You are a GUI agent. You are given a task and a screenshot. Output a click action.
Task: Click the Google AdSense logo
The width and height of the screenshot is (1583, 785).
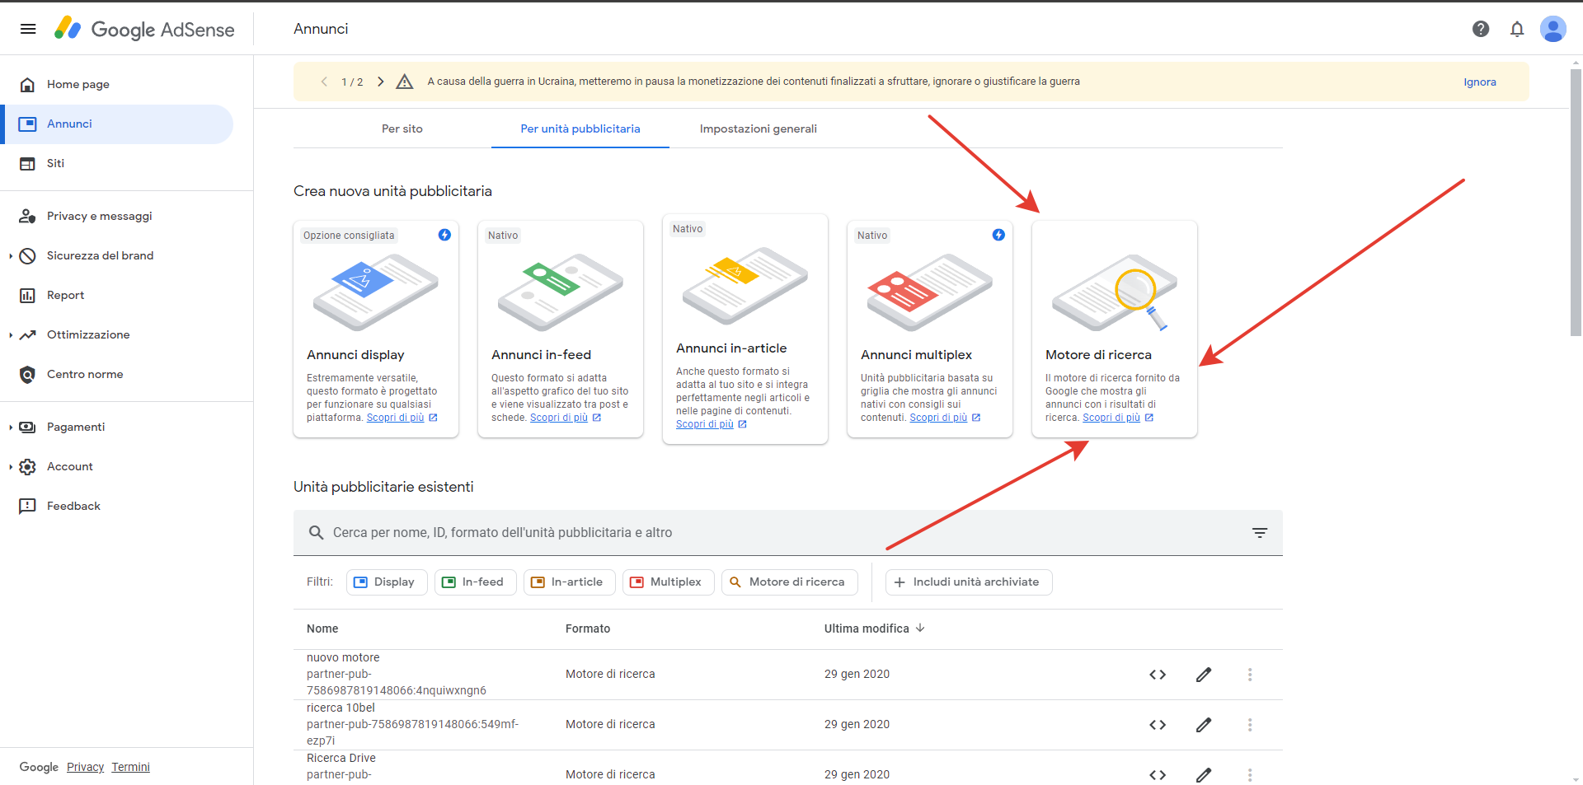(x=144, y=29)
